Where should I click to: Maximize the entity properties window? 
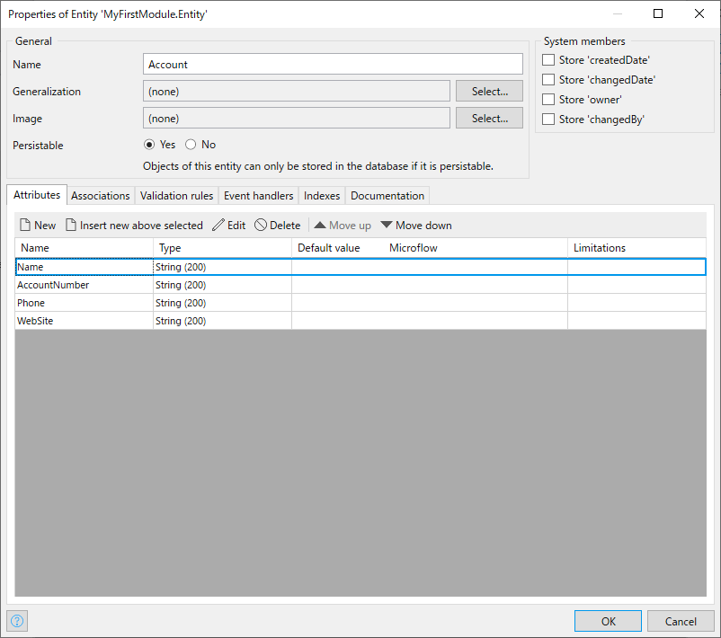pos(658,13)
